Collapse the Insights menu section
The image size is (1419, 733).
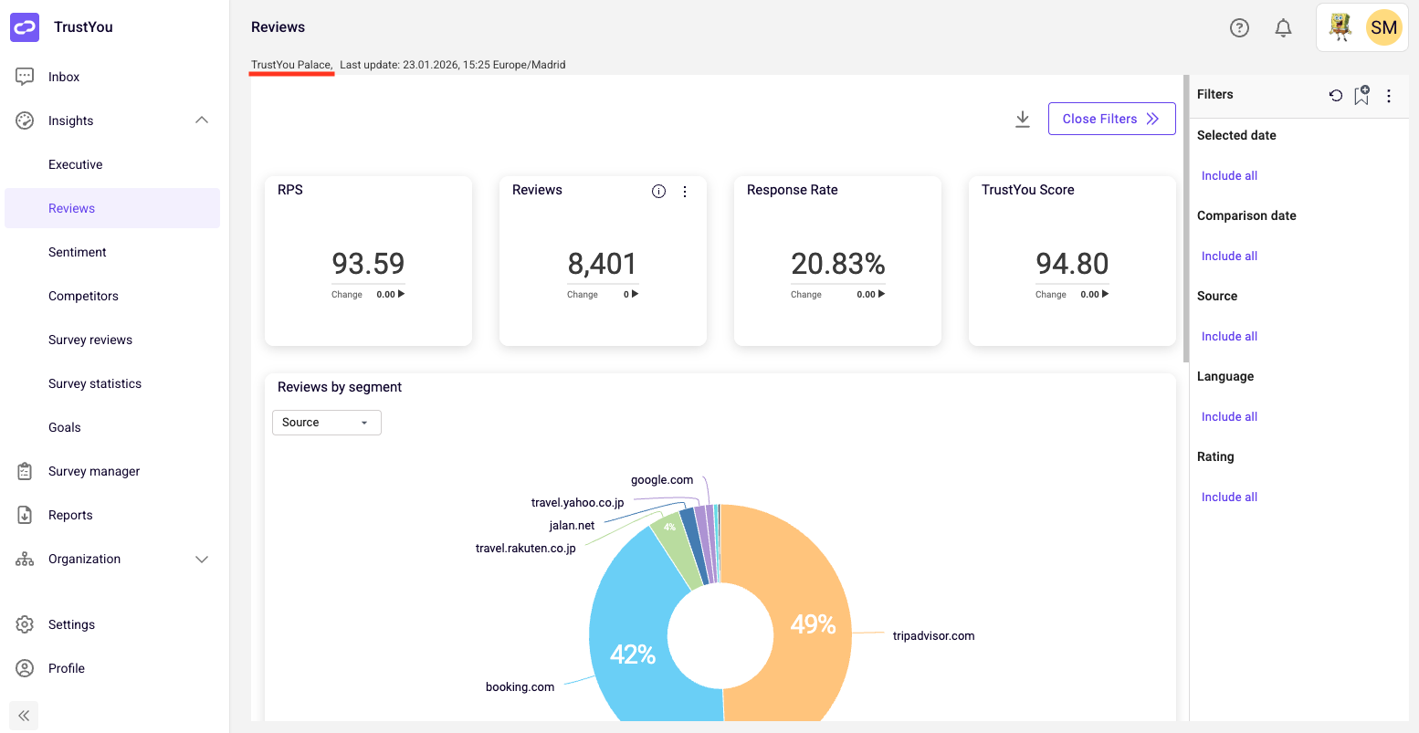[202, 120]
